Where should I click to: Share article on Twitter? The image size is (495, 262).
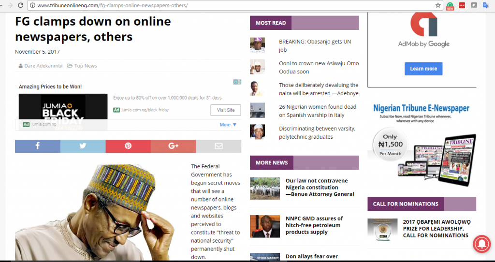tap(83, 146)
